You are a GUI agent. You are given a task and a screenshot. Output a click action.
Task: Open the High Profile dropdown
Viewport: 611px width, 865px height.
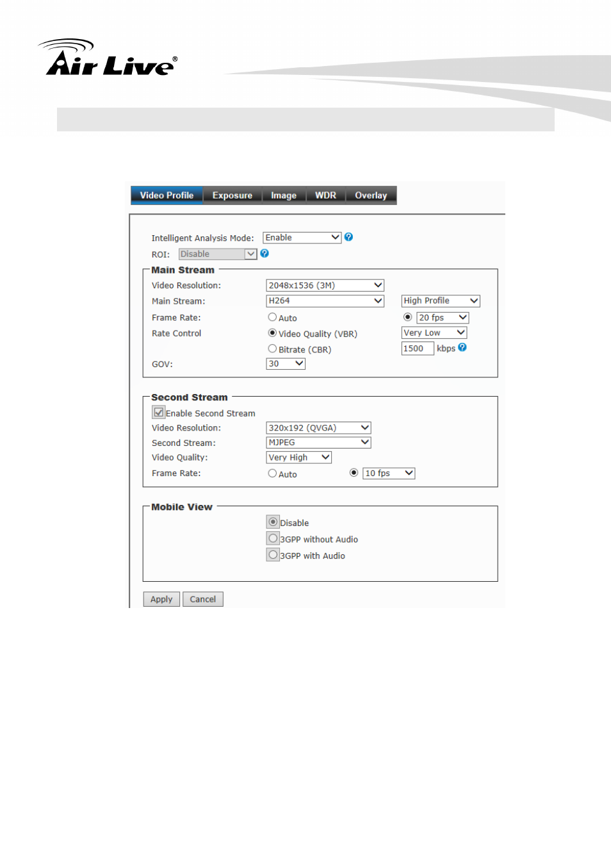(x=441, y=301)
